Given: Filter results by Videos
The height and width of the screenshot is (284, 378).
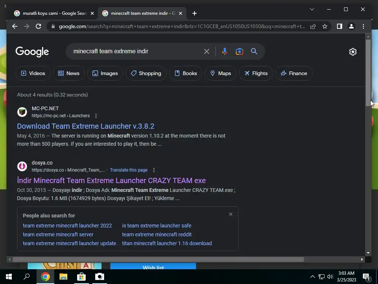Looking at the screenshot, I should tap(33, 73).
